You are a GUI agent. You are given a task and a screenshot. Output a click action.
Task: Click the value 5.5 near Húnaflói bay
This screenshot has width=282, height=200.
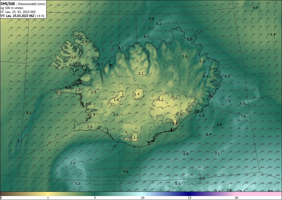coord(100,64)
